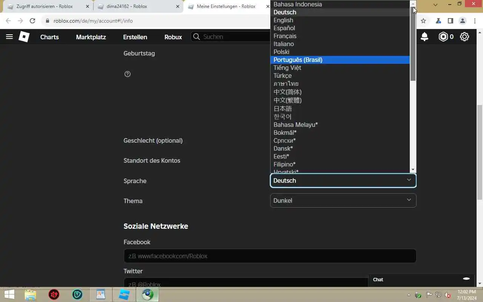The height and width of the screenshot is (302, 483).
Task: Pick Português (Brasil) from the language list
Action: (340, 60)
